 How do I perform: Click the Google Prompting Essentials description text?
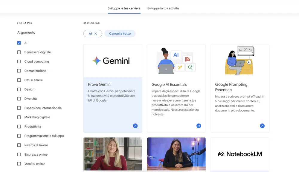pyautogui.click(x=239, y=103)
